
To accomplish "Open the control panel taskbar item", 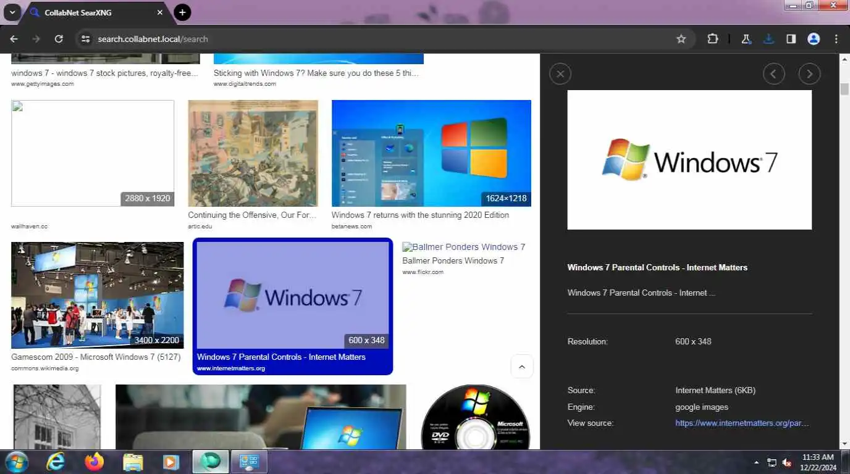I will (x=249, y=462).
